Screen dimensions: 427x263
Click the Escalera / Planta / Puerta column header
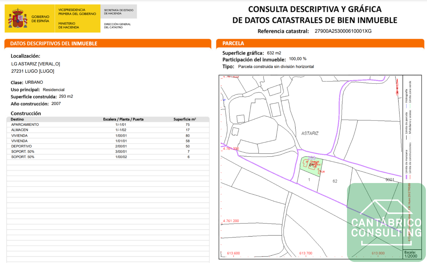point(123,119)
